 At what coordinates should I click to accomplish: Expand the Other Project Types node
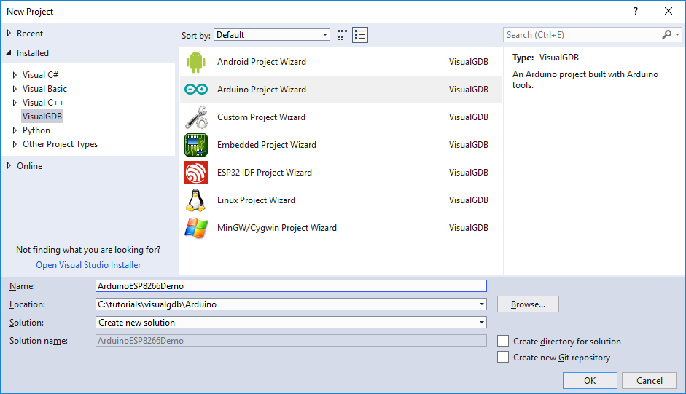[15, 144]
